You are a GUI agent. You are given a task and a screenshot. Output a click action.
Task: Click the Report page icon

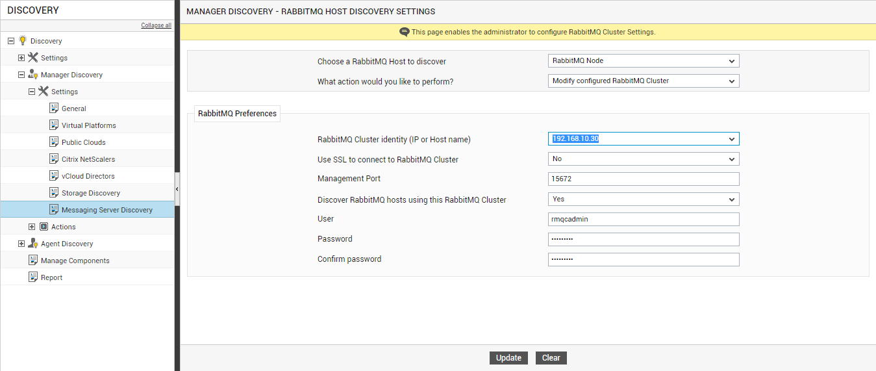pyautogui.click(x=33, y=277)
